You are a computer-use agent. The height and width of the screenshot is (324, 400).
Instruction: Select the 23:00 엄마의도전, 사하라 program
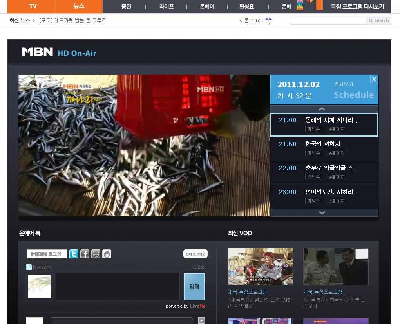point(324,197)
